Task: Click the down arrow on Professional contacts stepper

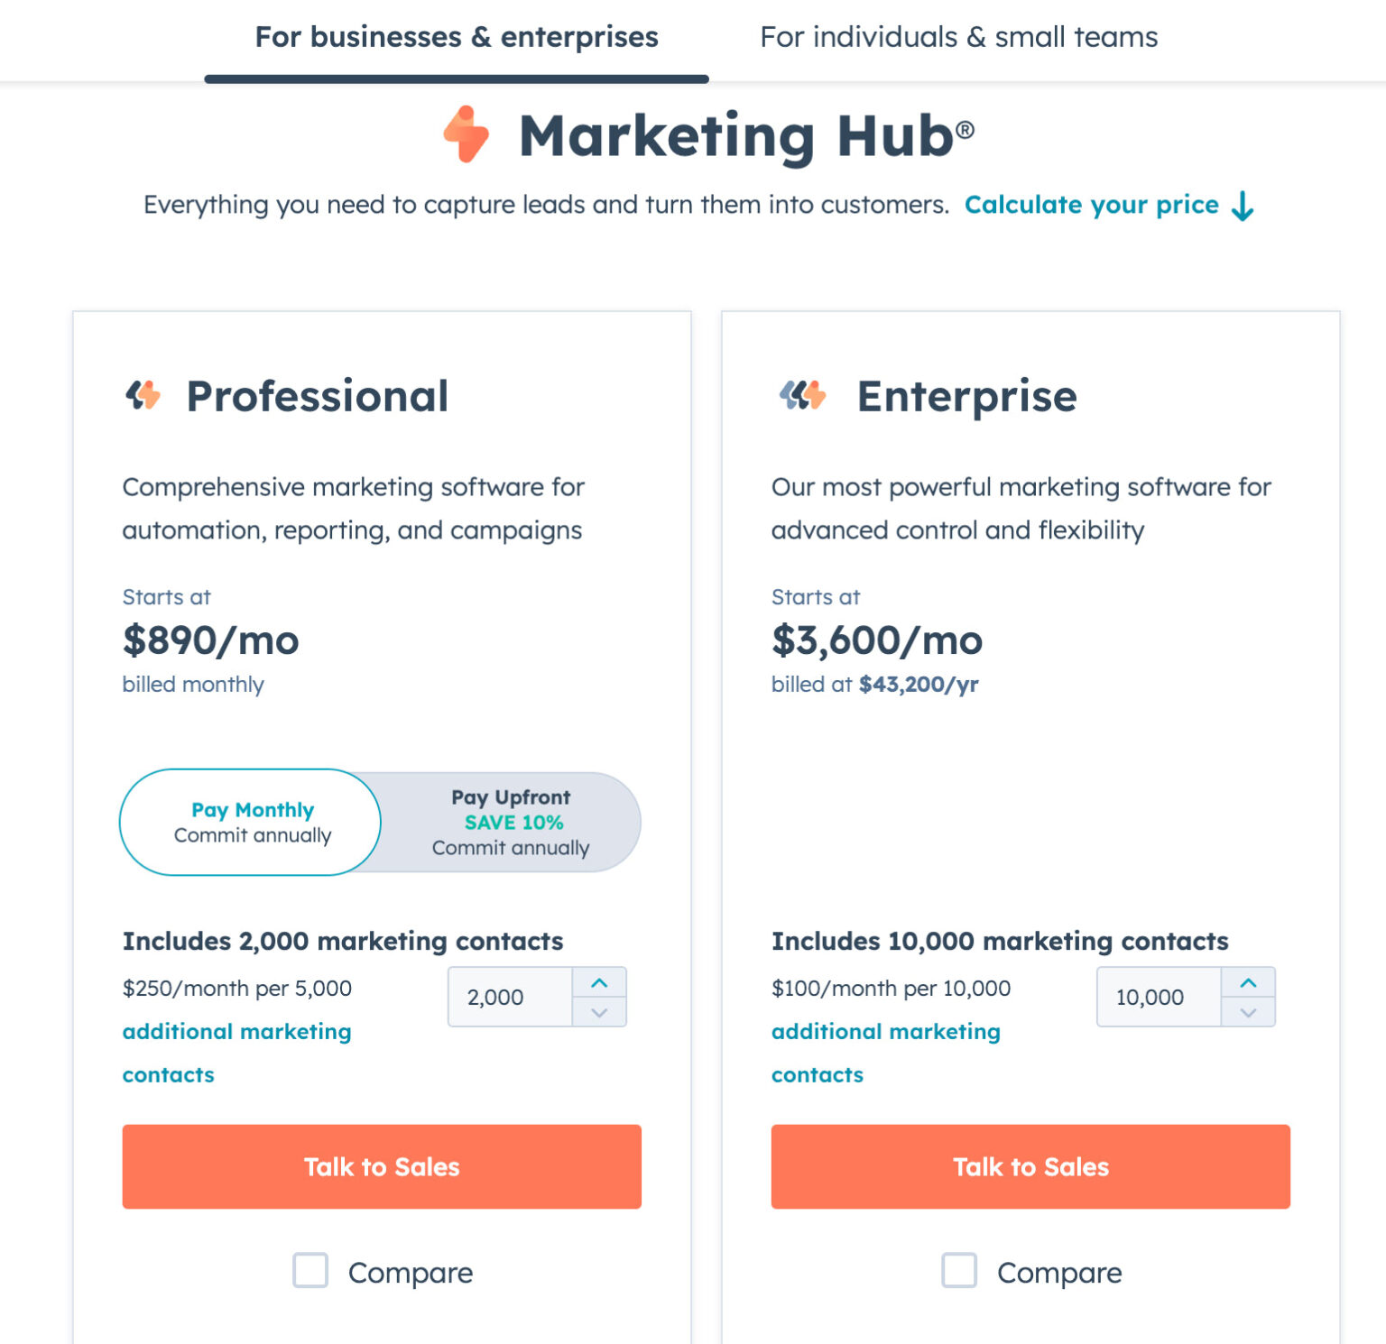Action: click(x=599, y=1014)
